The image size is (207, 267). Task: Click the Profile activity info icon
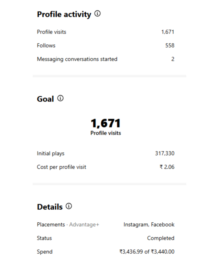coord(98,14)
